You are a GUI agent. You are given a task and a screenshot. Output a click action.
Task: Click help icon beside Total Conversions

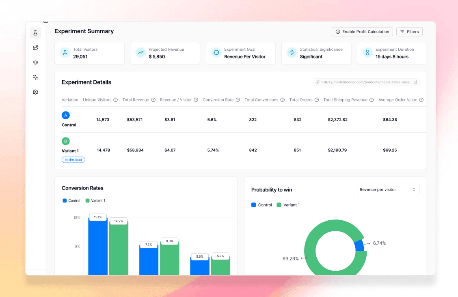(283, 100)
